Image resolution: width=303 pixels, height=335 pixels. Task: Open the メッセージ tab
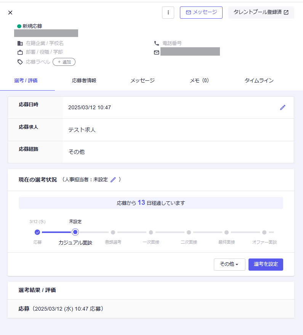[142, 81]
